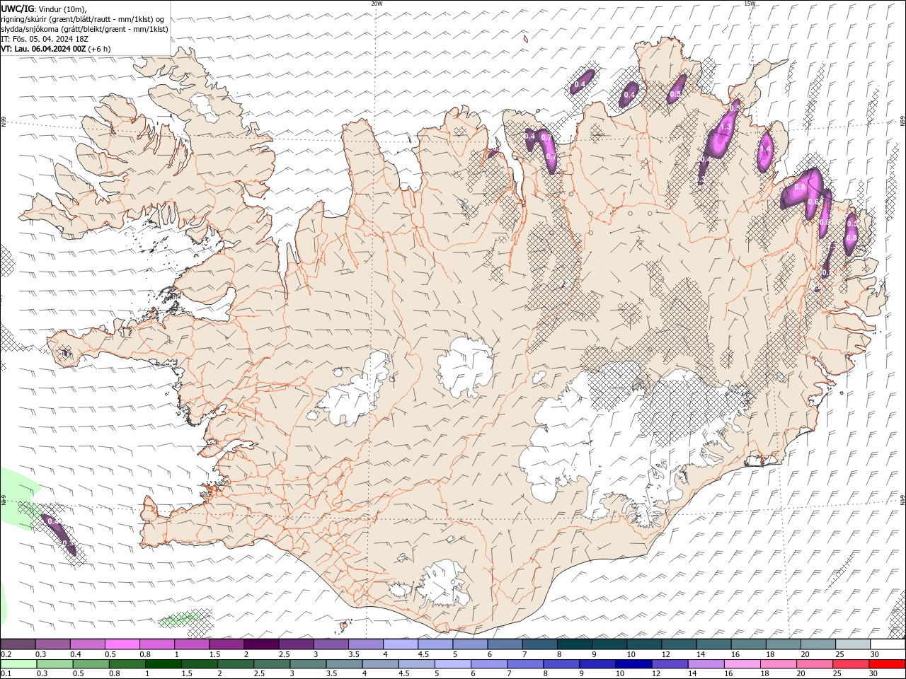906x679 pixels.
Task: Pick the deep blue 10–12 rain scale swatch
Action: coord(633,664)
